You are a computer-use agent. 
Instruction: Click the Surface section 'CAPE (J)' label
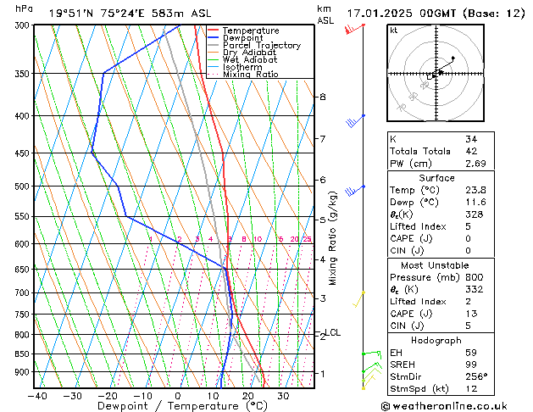click(411, 238)
